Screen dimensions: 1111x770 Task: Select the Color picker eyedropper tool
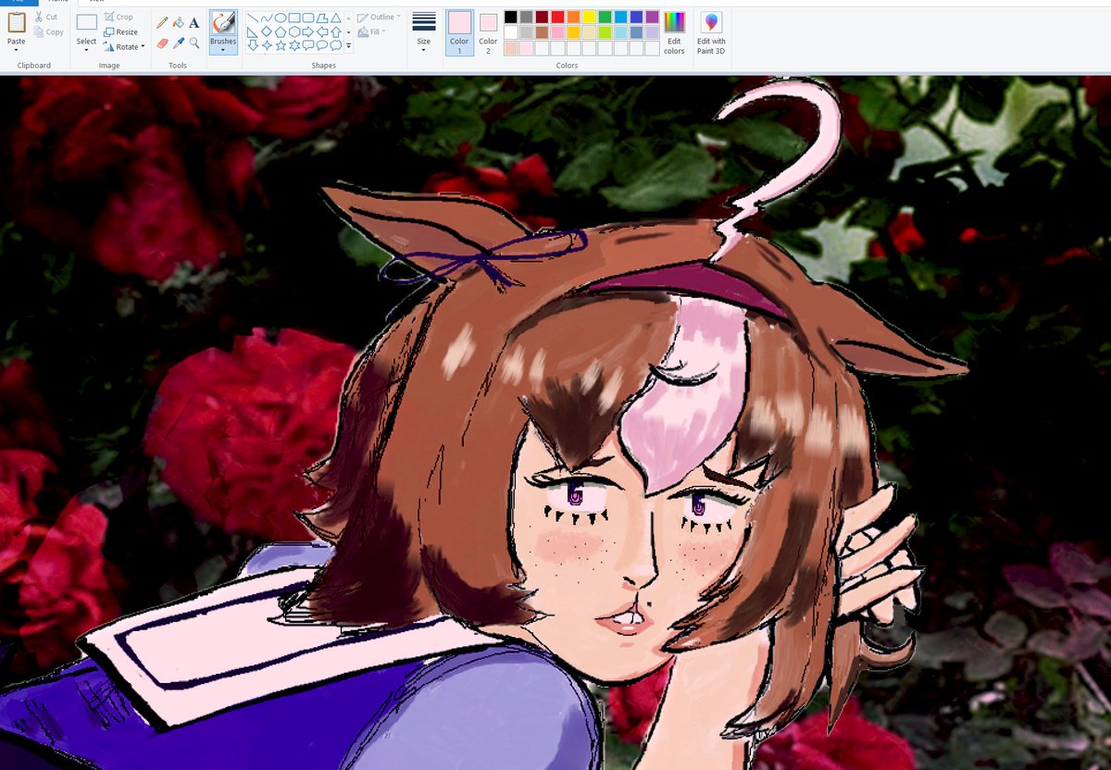[x=178, y=43]
